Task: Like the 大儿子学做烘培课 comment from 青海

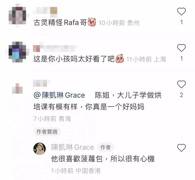Action: click(x=181, y=84)
